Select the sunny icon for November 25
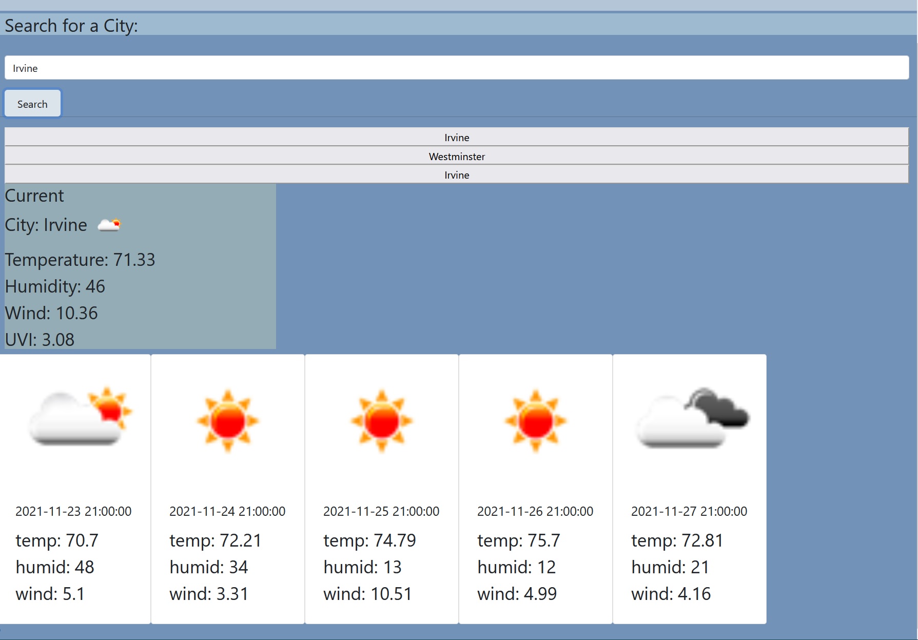The height and width of the screenshot is (640, 918). [381, 420]
